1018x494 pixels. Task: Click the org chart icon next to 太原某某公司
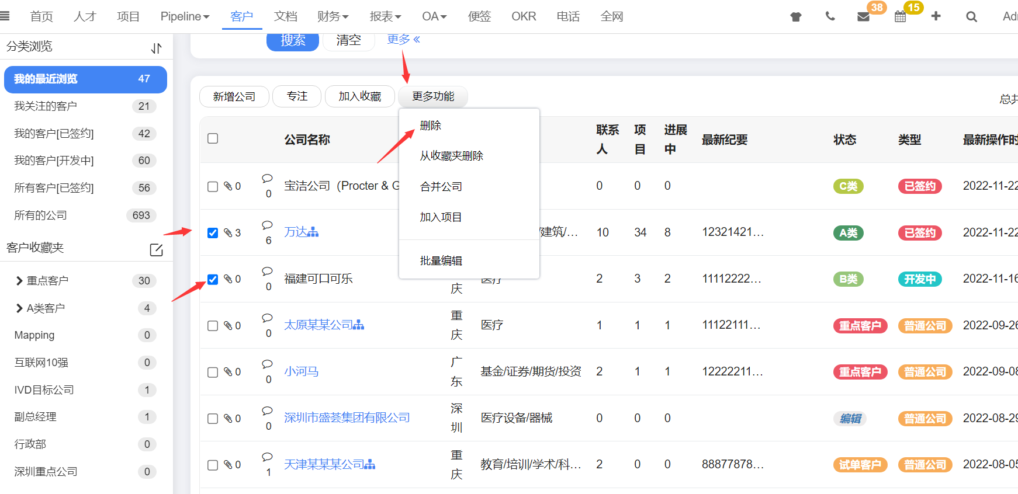359,325
